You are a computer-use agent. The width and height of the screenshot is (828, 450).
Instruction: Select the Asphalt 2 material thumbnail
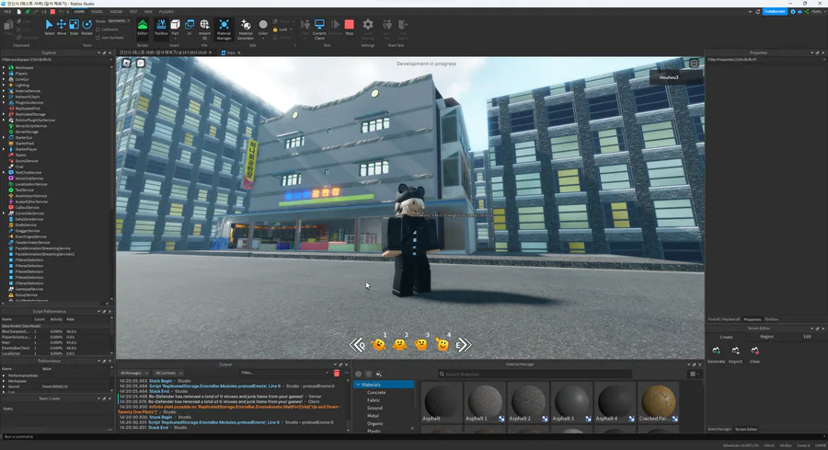pos(528,402)
